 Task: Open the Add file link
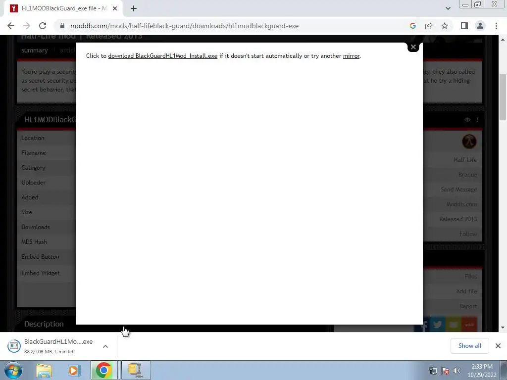click(x=466, y=291)
